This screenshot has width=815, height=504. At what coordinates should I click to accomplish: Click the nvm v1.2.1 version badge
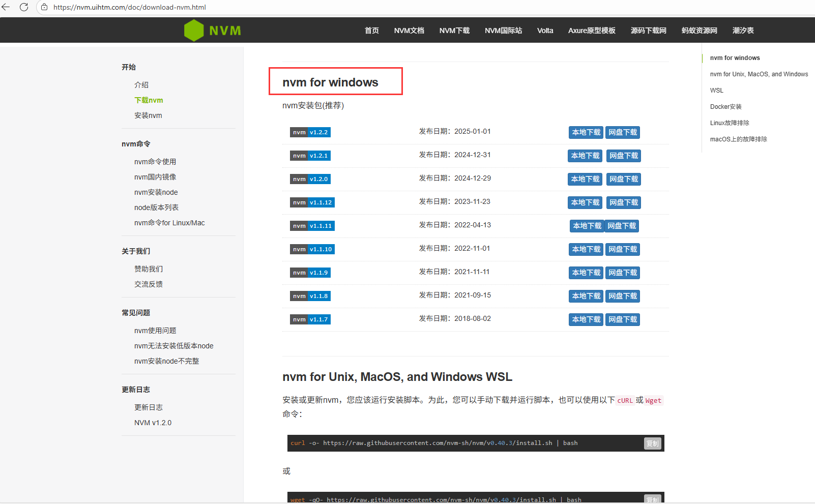[x=310, y=156]
